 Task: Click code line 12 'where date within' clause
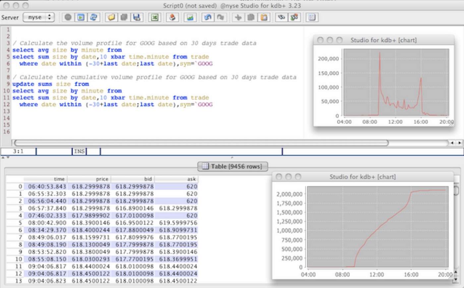point(116,104)
